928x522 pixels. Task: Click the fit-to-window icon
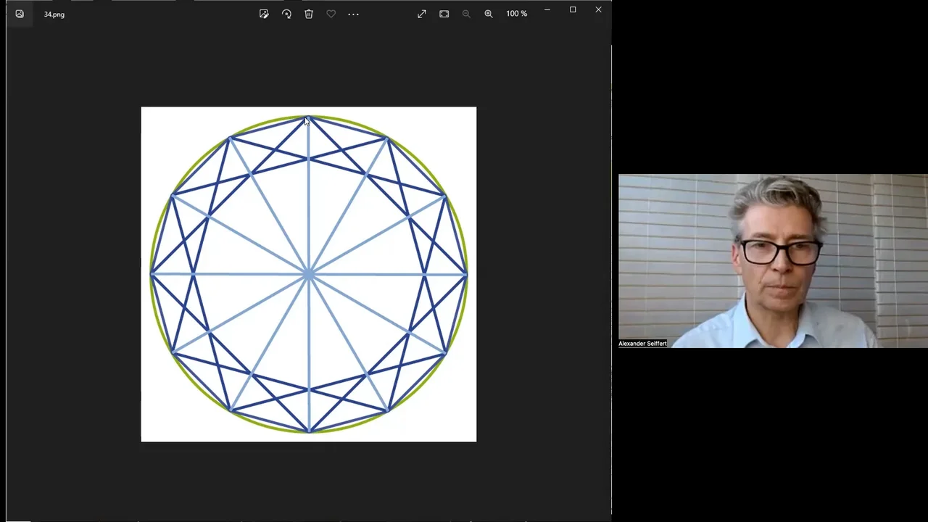[x=444, y=14]
